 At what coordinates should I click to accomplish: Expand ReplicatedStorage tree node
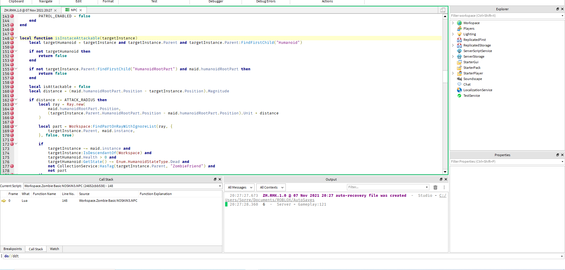[453, 45]
